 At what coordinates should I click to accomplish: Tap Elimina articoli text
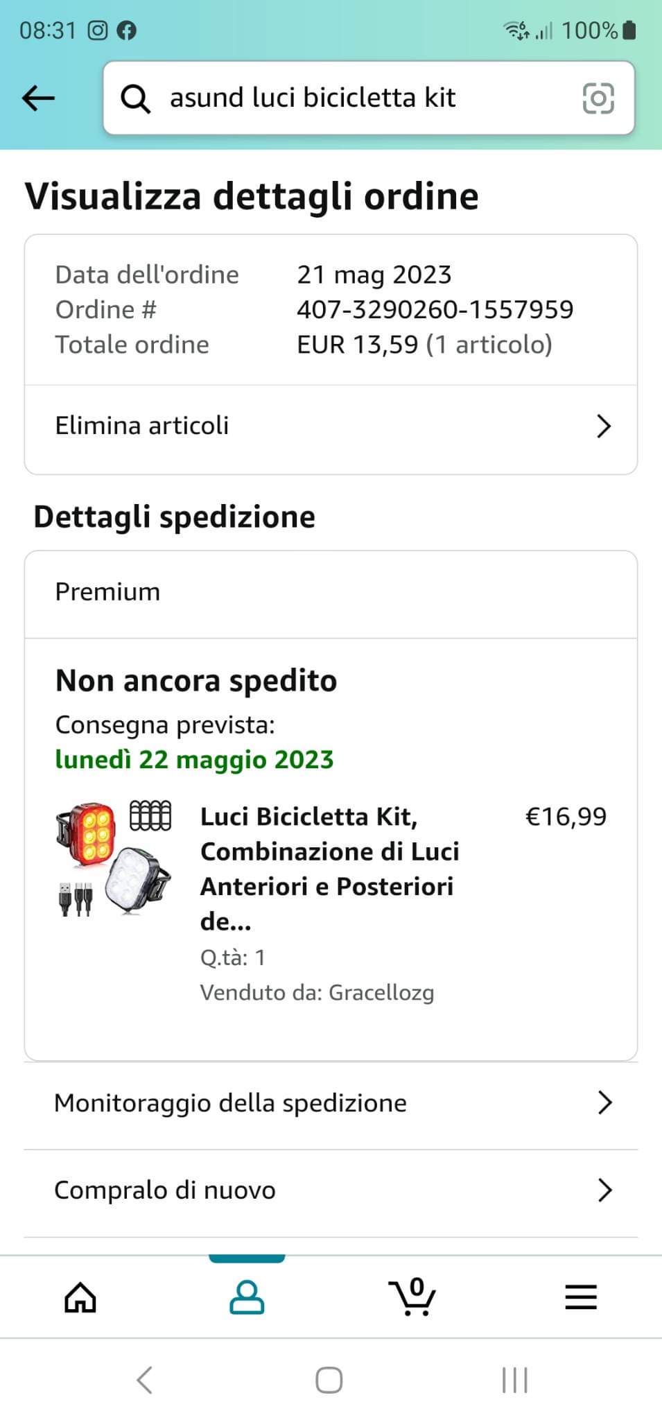click(142, 426)
